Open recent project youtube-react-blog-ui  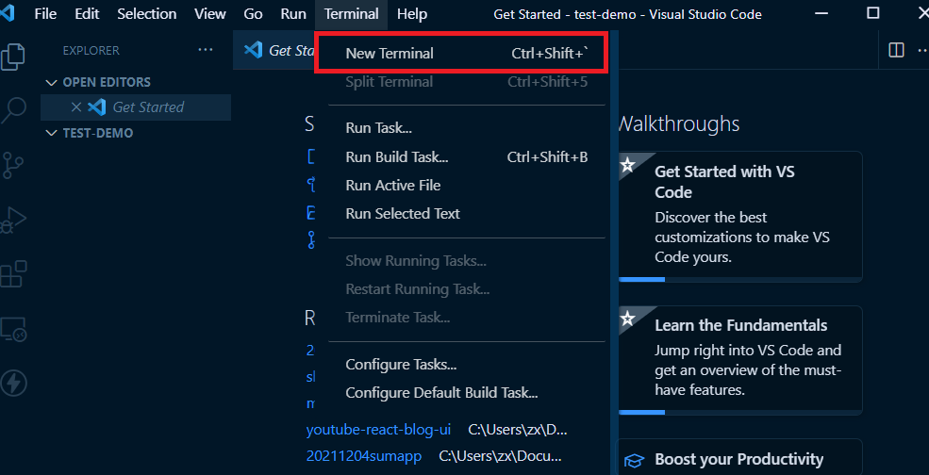pos(378,429)
